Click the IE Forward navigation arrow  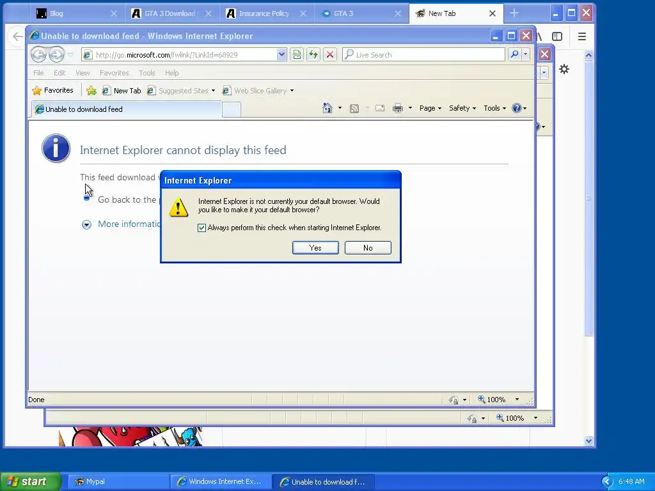click(x=56, y=54)
